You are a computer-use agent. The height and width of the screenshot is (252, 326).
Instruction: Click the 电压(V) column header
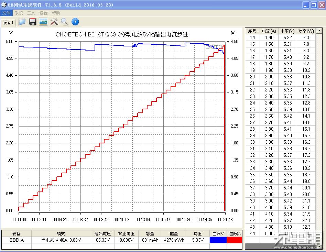(x=287, y=31)
